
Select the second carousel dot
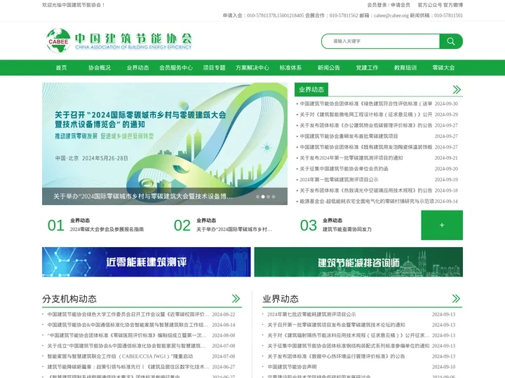[263, 197]
